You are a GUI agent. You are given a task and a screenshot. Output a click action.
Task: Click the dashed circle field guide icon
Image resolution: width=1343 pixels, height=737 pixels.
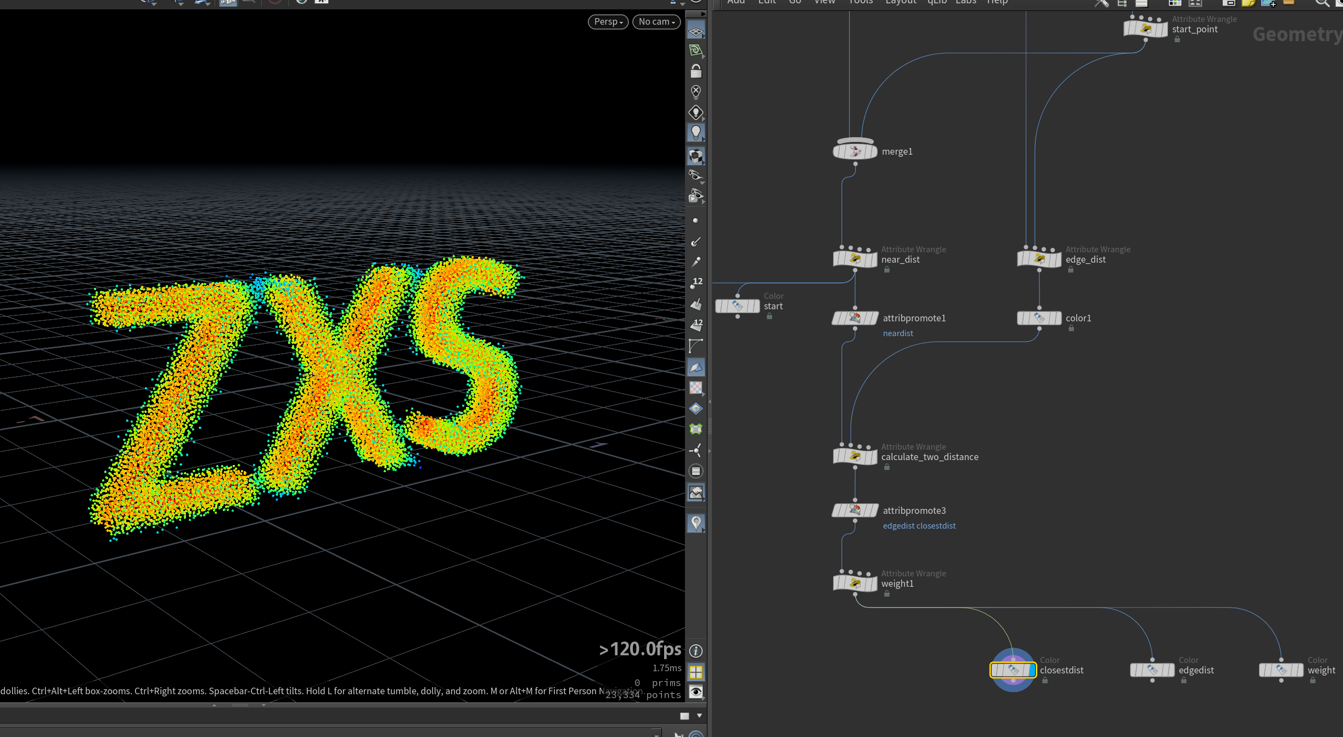(x=695, y=471)
